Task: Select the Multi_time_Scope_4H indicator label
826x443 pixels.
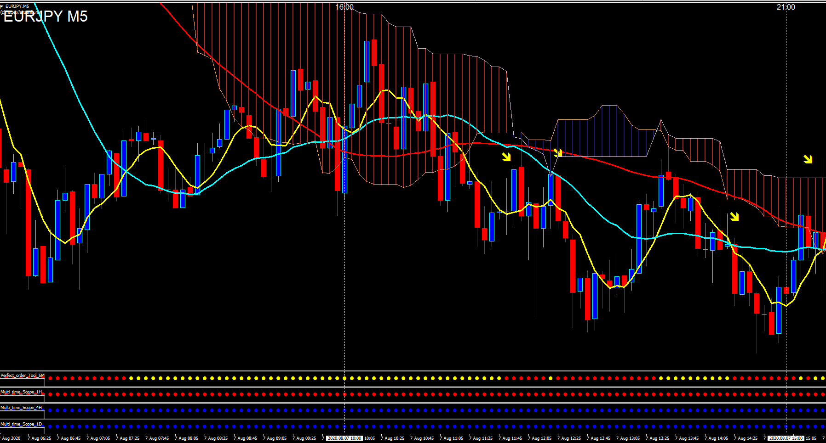Action: 21,408
